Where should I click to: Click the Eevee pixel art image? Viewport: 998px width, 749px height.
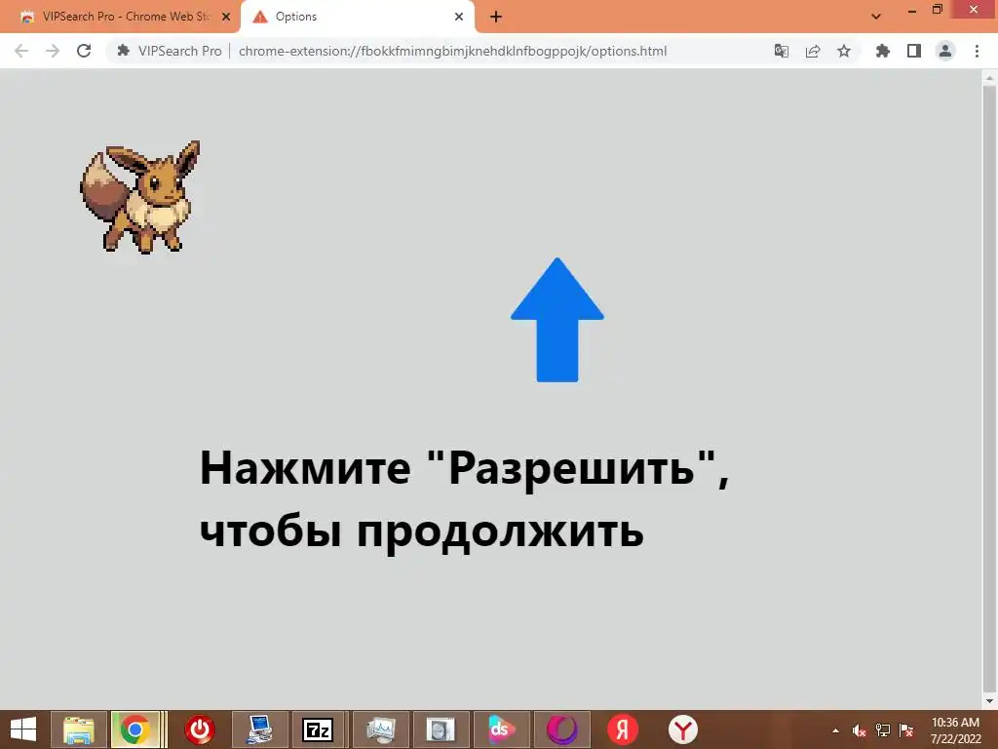point(140,196)
